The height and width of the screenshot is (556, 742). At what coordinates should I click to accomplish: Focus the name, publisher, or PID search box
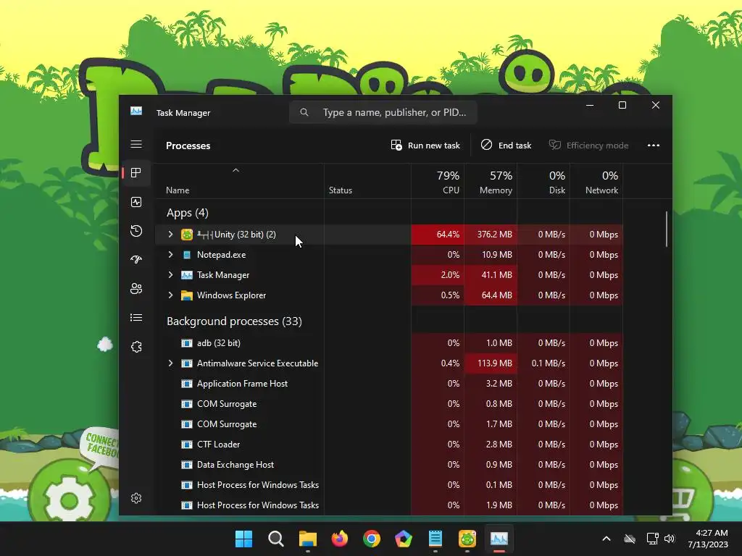pyautogui.click(x=383, y=112)
